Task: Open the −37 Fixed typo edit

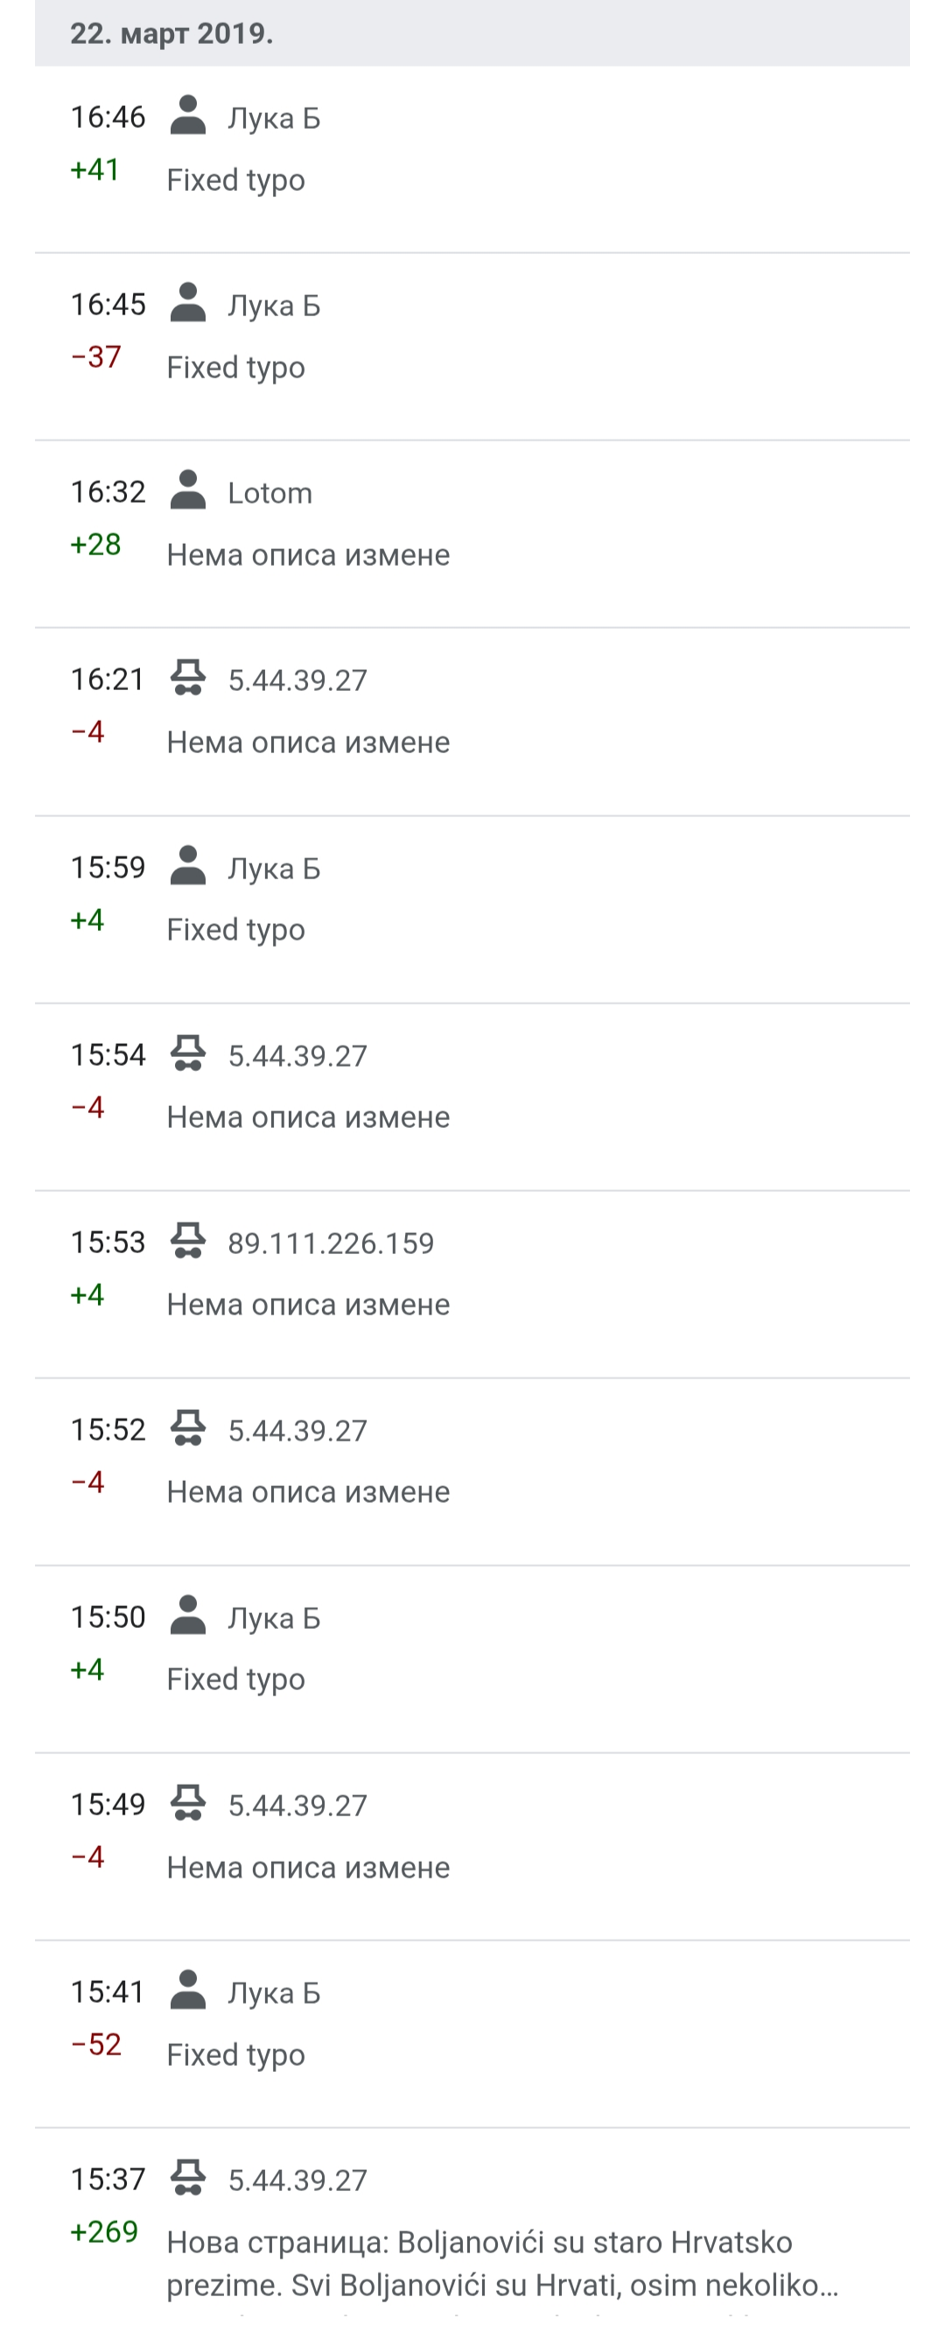Action: click(472, 347)
